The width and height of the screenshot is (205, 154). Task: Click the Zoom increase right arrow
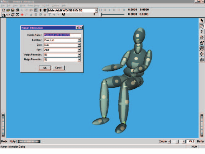184,141
